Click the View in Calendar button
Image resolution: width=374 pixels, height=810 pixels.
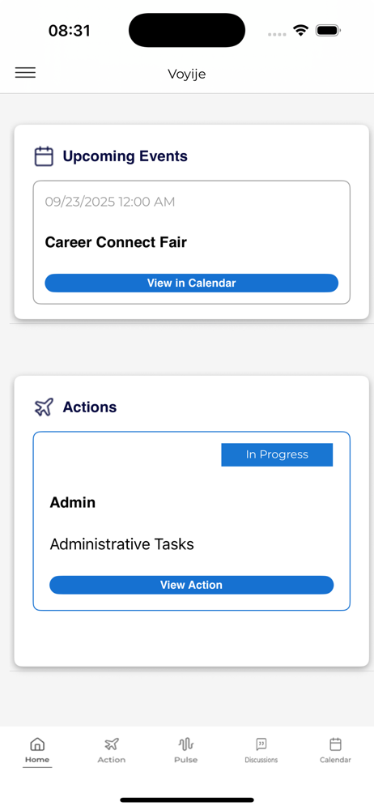tap(192, 283)
